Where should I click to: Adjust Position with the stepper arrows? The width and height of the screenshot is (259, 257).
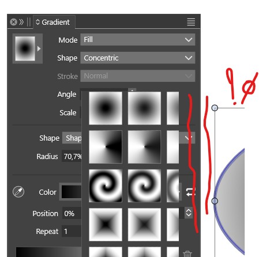(189, 213)
